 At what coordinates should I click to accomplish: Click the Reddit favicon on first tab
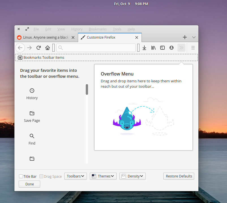click(x=19, y=37)
